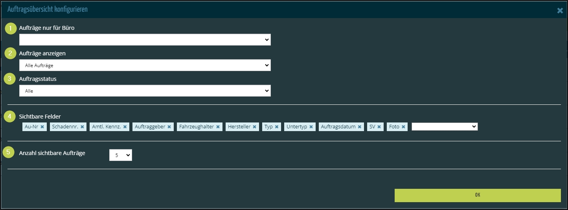The image size is (568, 210).
Task: Click the step 1 number badge
Action: pyautogui.click(x=11, y=28)
